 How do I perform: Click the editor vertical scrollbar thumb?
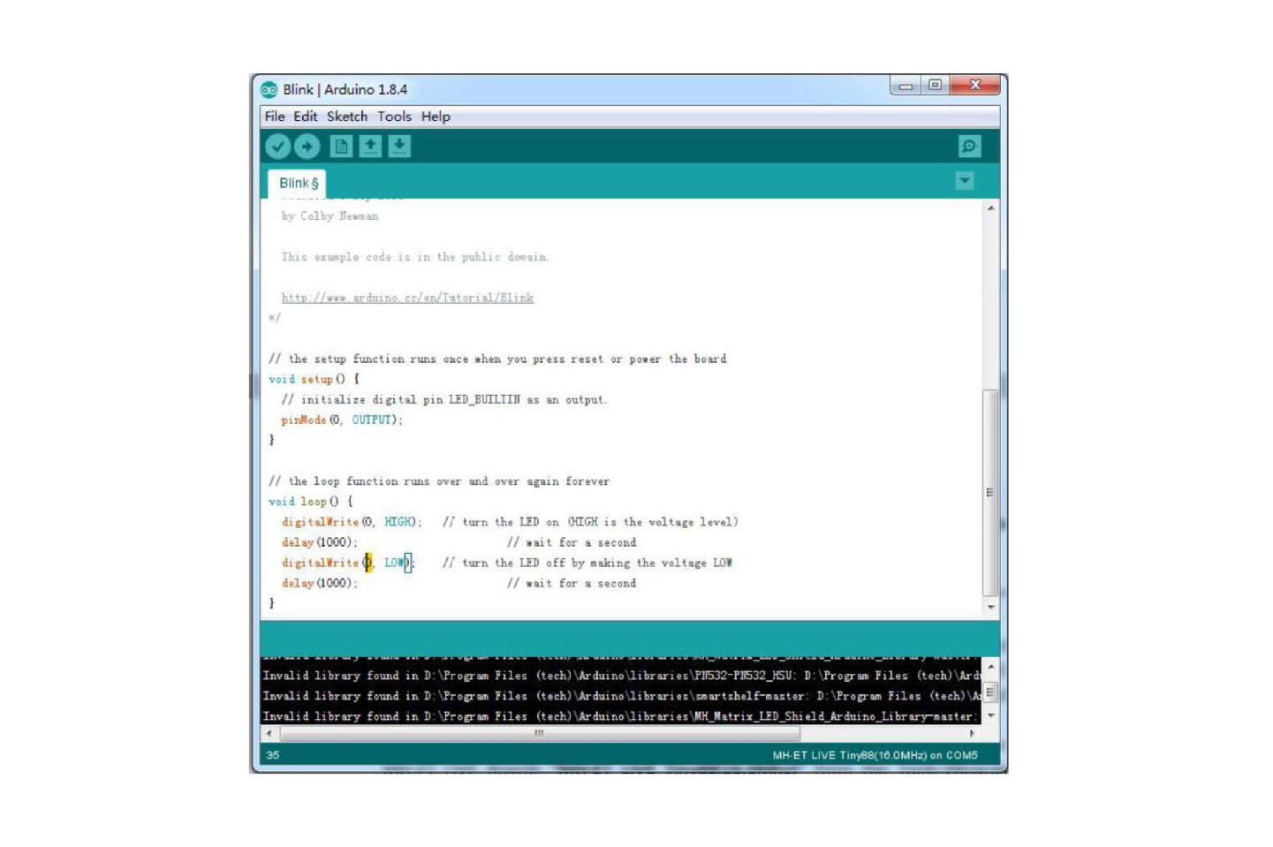click(x=991, y=493)
